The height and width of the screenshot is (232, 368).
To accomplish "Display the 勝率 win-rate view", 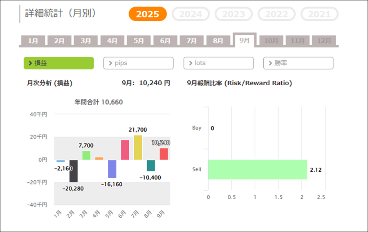I will 298,63.
